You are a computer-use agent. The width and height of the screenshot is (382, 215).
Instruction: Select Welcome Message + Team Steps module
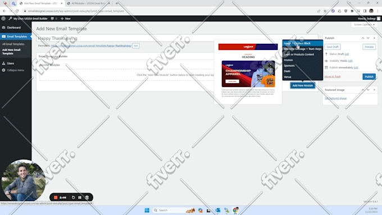(303, 49)
